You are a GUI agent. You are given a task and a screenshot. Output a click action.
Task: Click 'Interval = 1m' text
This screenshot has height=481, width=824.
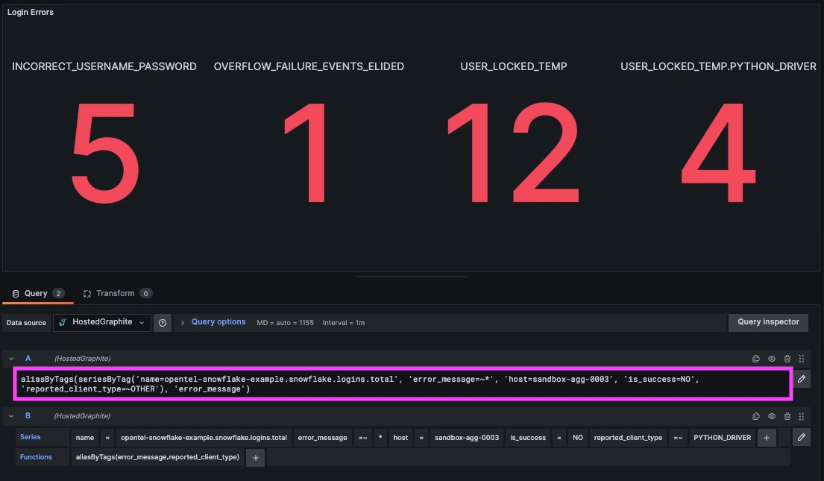tap(344, 323)
